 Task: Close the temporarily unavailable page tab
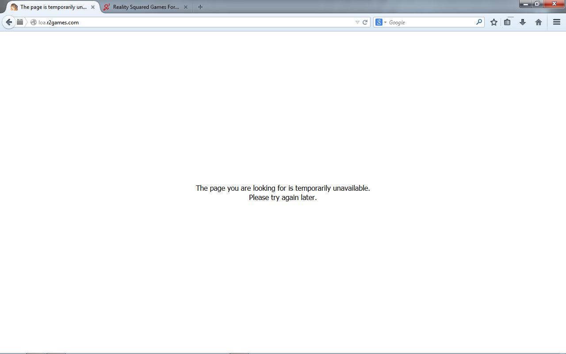[x=93, y=7]
